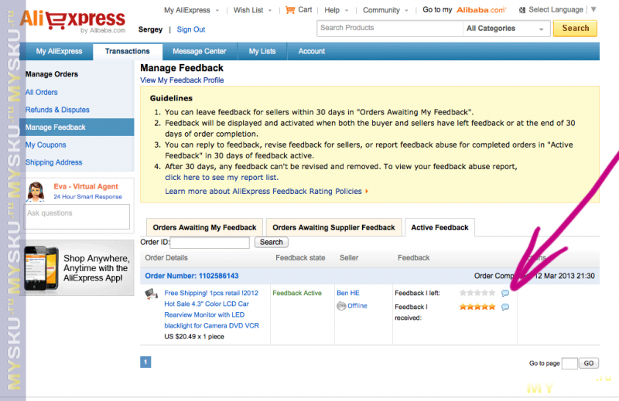This screenshot has height=401, width=619.
Task: Open the shopping Cart icon
Action: pyautogui.click(x=290, y=10)
